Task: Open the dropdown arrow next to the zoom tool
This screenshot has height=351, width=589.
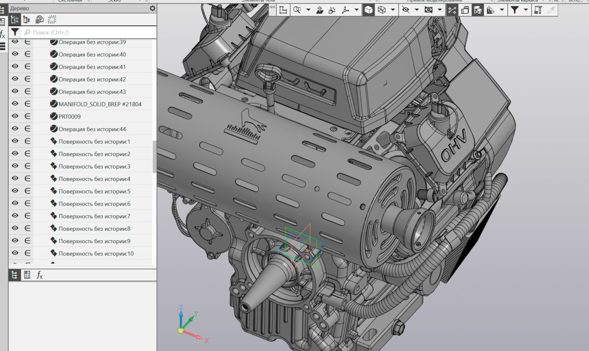Action: coord(308,10)
